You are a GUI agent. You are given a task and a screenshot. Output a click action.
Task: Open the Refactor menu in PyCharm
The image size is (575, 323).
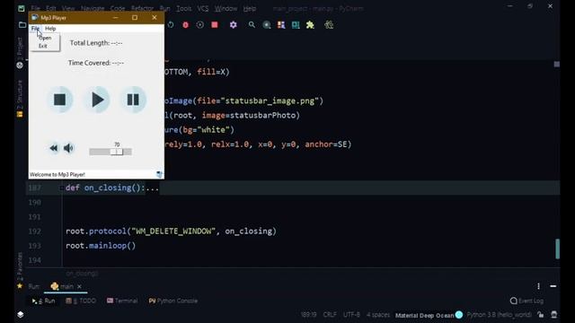pos(142,8)
